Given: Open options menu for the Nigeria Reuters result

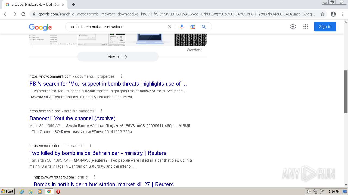Looking at the screenshot, I should point(95,177).
